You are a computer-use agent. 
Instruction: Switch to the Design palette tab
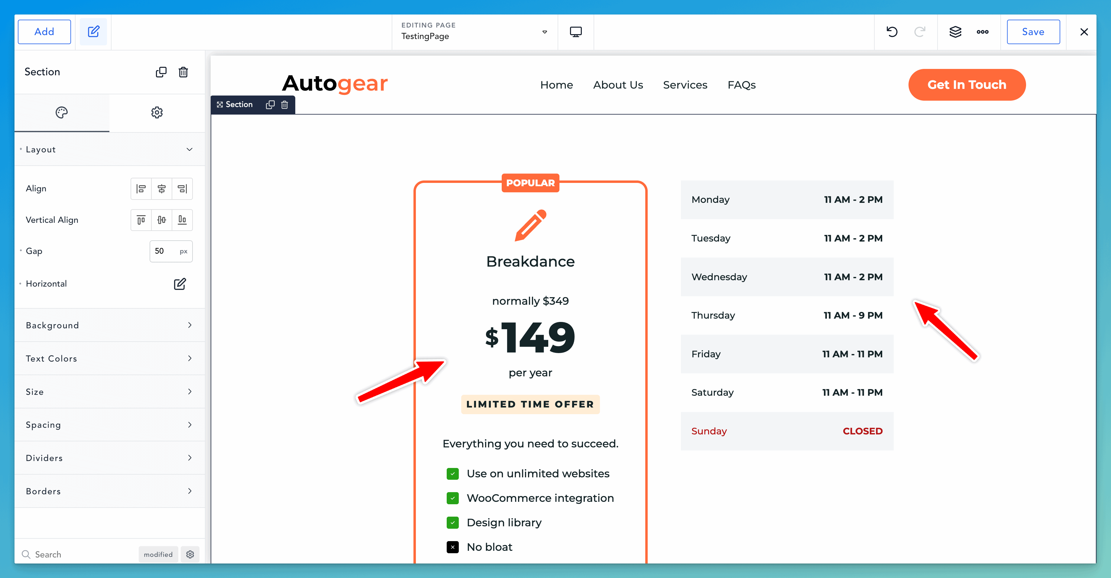coord(62,112)
